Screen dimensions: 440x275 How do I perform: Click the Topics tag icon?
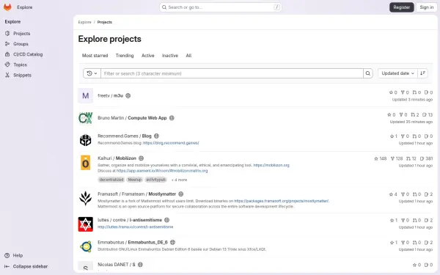pos(7,65)
